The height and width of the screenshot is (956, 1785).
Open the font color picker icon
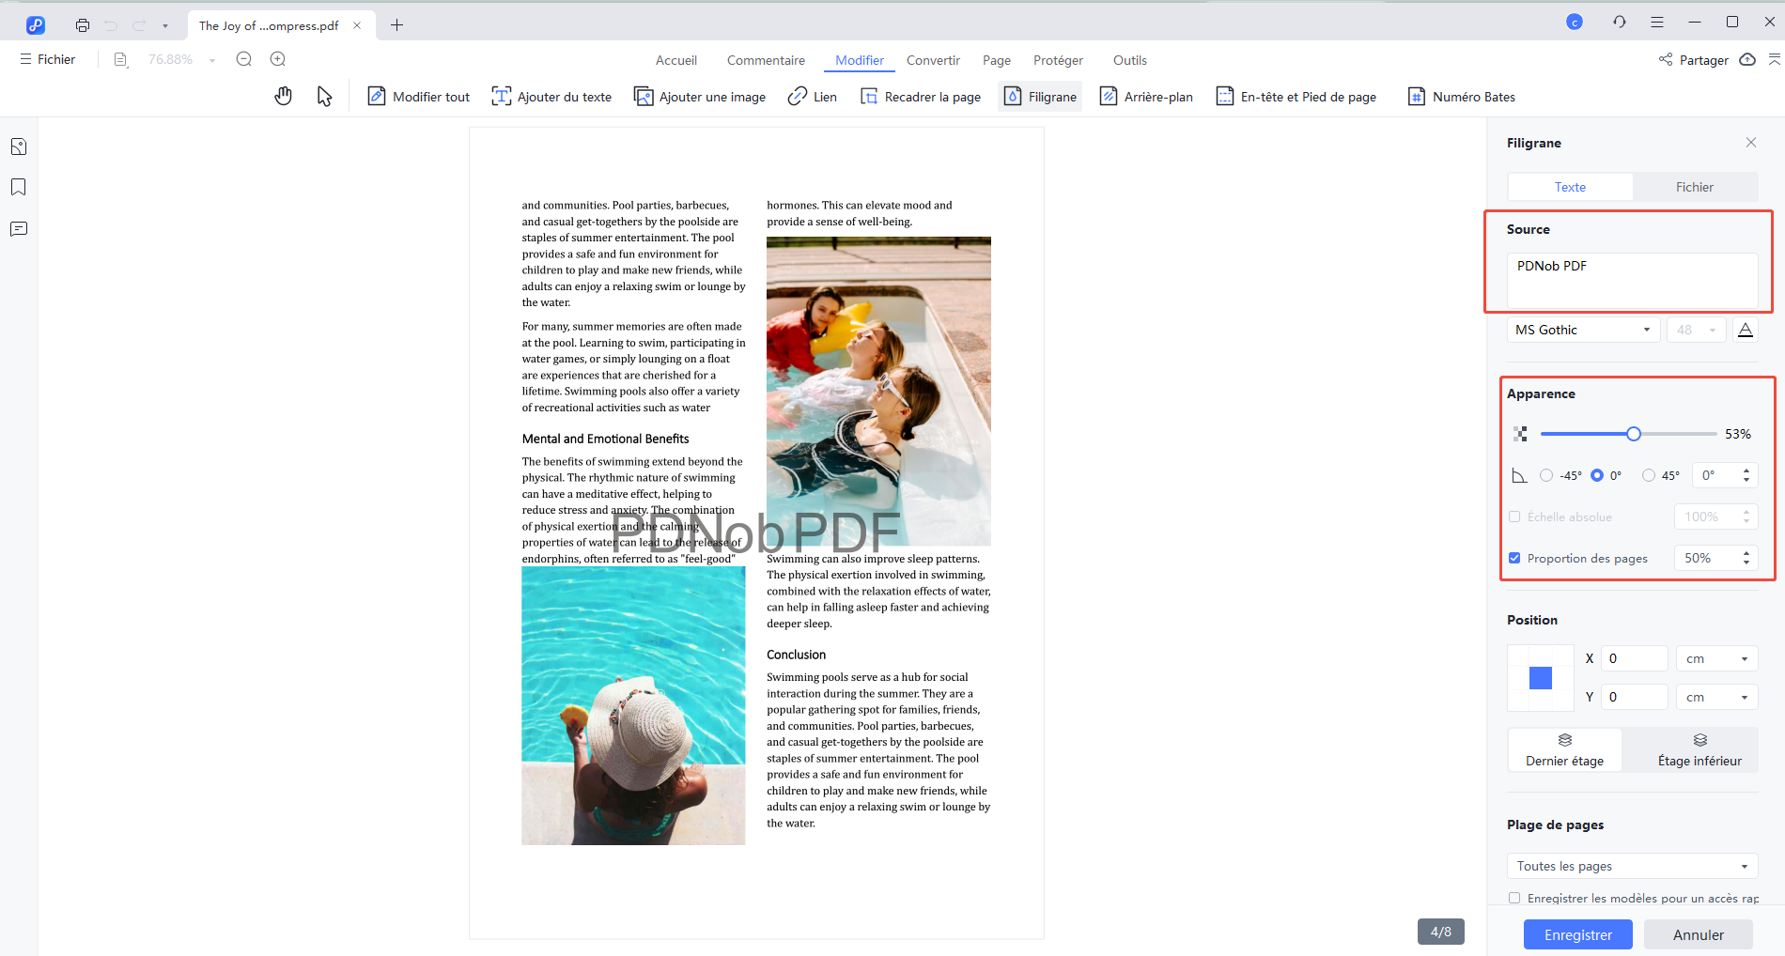pos(1746,329)
